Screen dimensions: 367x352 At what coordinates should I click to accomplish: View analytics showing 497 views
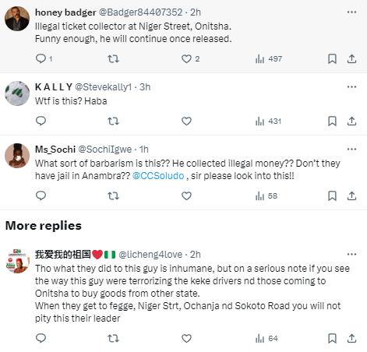(x=269, y=59)
